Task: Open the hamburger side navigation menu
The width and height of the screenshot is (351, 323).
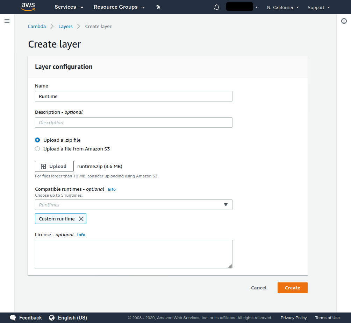Action: coord(7,21)
